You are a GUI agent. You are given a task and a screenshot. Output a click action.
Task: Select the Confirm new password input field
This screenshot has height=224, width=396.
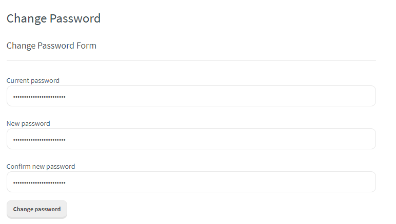pos(191,182)
